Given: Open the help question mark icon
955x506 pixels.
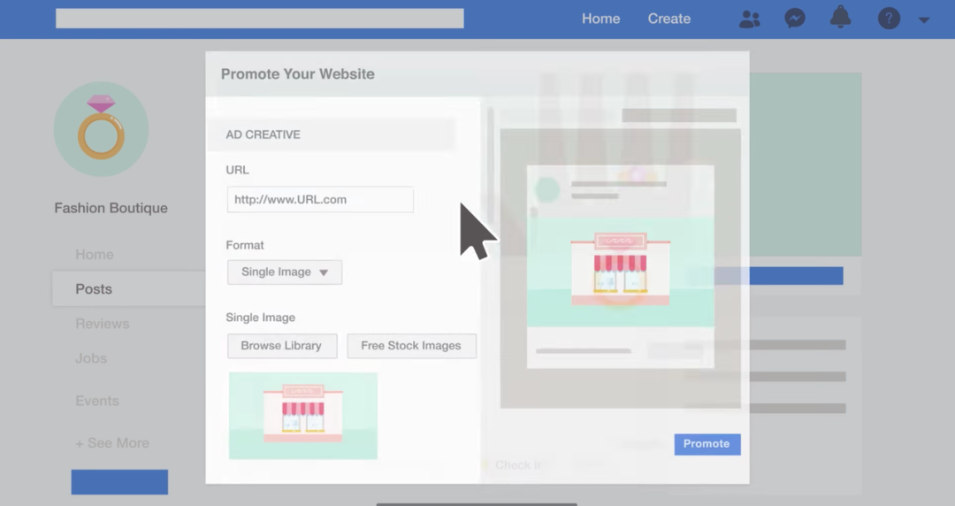Looking at the screenshot, I should click(889, 19).
